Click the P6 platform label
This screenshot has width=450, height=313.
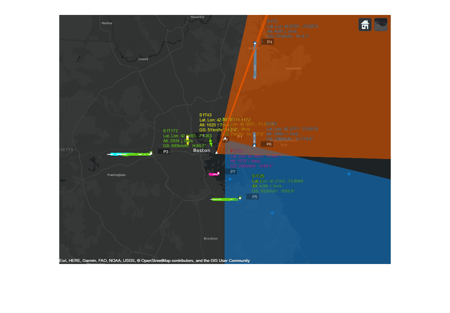268,144
